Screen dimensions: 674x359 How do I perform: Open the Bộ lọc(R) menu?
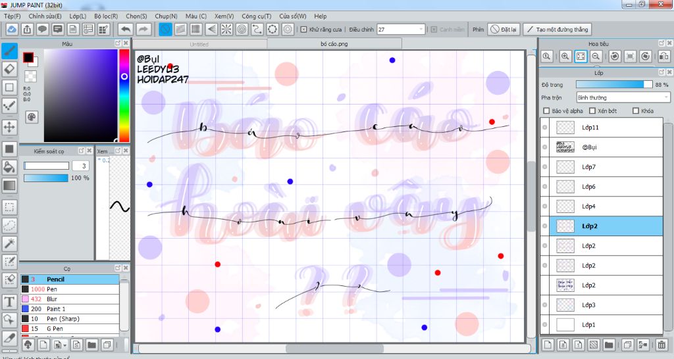click(x=106, y=16)
